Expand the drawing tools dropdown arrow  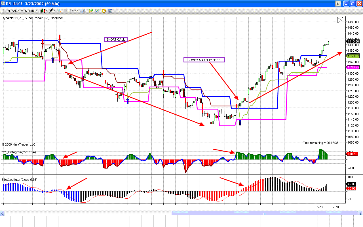pyautogui.click(x=55, y=11)
